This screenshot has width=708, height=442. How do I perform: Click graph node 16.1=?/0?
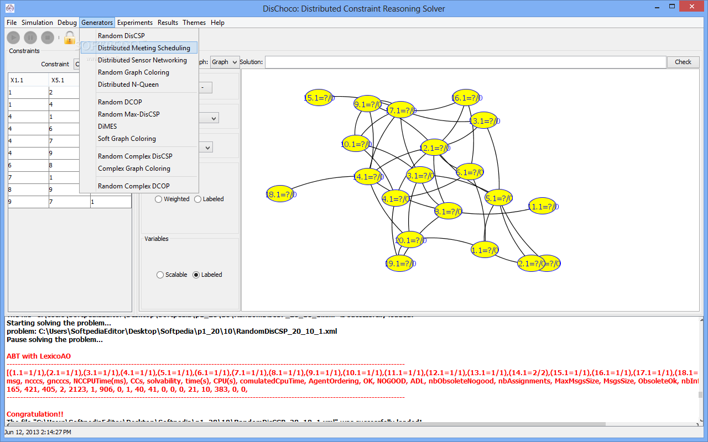tap(465, 98)
